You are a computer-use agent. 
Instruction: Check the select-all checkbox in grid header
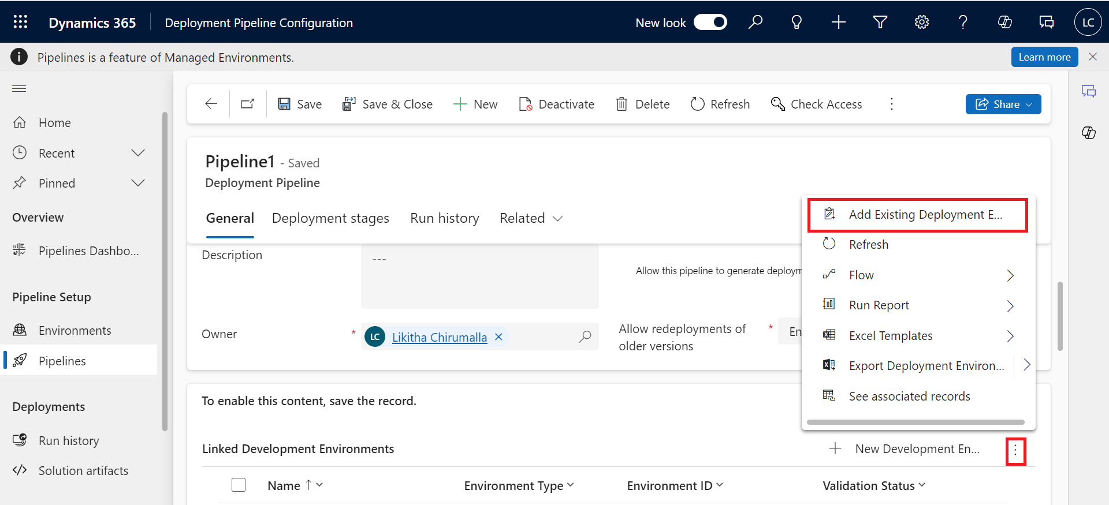[x=239, y=485]
